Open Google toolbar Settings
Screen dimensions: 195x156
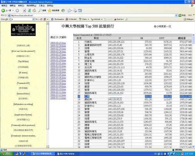click(188, 19)
